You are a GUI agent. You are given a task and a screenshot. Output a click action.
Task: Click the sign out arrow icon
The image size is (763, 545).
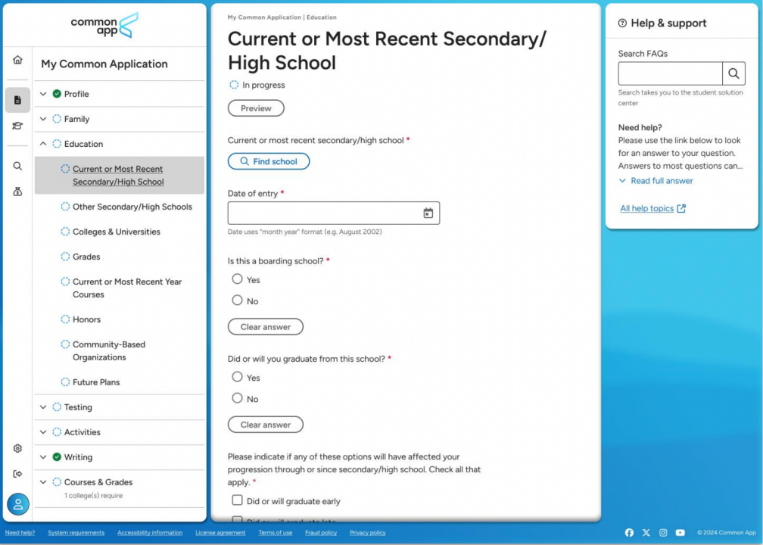tap(17, 474)
